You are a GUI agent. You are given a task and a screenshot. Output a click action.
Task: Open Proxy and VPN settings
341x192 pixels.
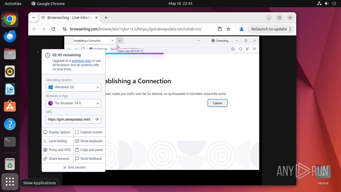click(57, 150)
